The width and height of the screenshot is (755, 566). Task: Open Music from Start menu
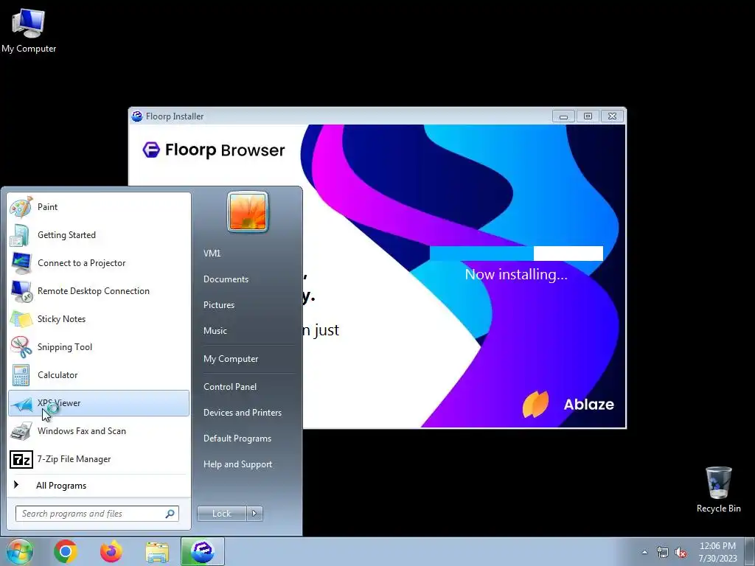(x=215, y=331)
